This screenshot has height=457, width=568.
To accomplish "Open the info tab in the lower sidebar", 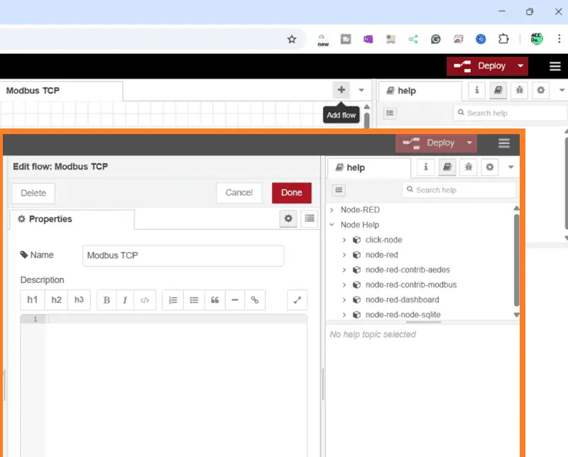I will [425, 167].
